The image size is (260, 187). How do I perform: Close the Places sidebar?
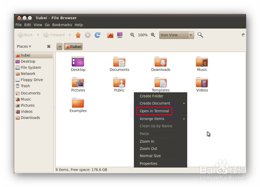pyautogui.click(x=49, y=46)
